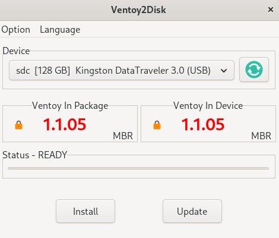The width and height of the screenshot is (279, 238).
Task: Click the Ventoy2Disk title bar
Action: (138, 10)
